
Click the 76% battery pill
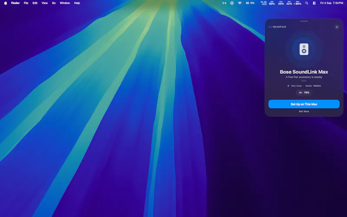[304, 92]
